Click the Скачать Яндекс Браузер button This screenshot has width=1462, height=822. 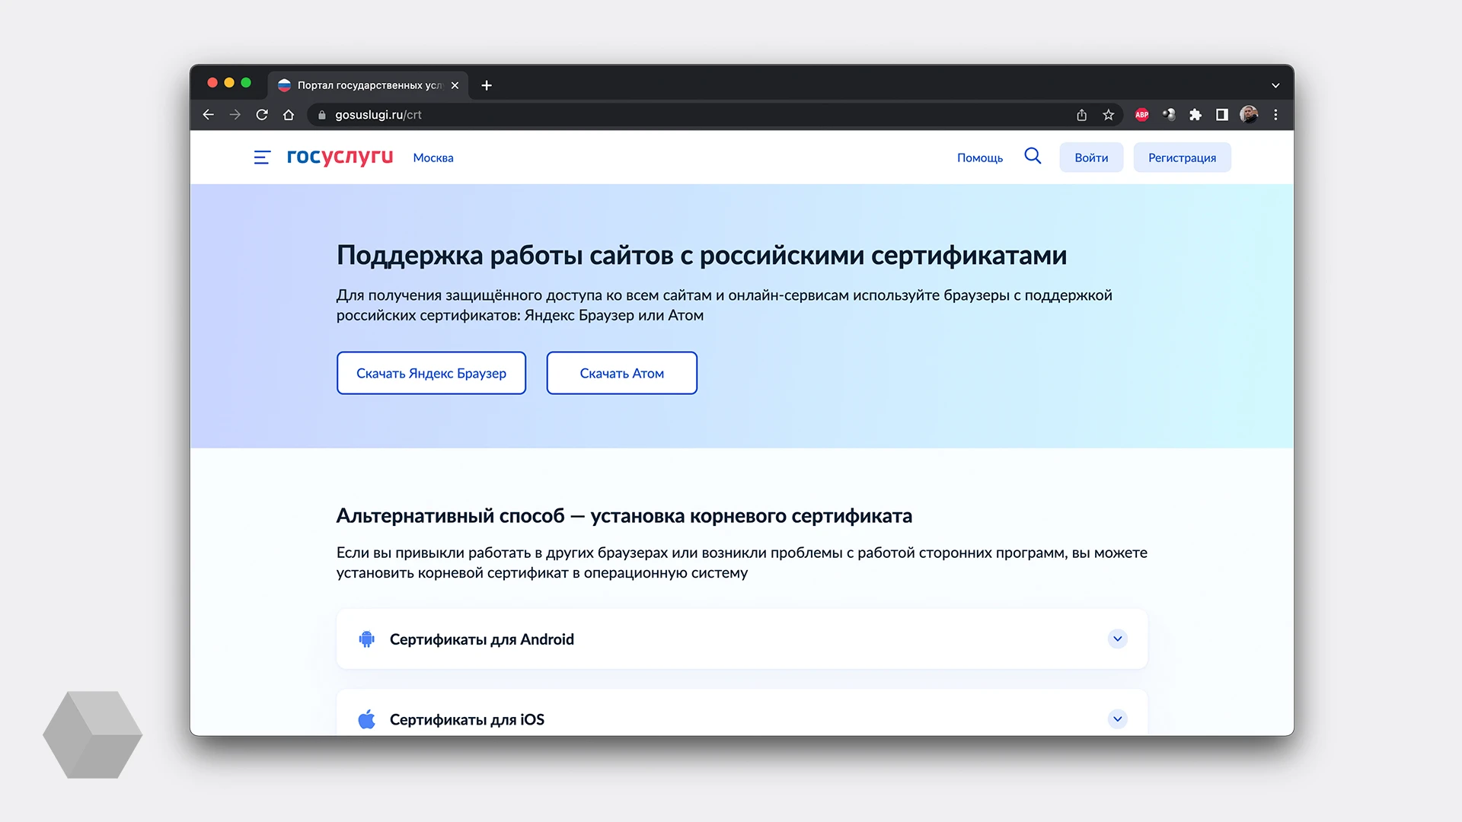(431, 373)
